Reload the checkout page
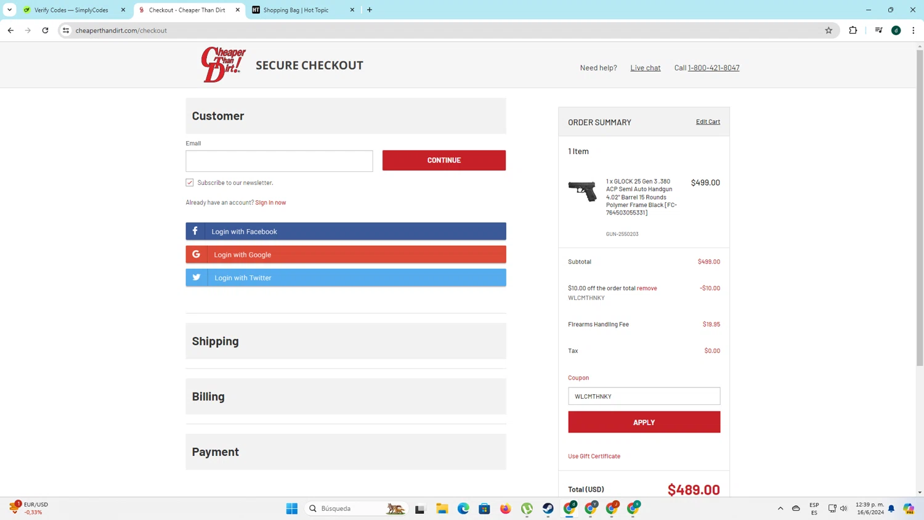 (45, 30)
